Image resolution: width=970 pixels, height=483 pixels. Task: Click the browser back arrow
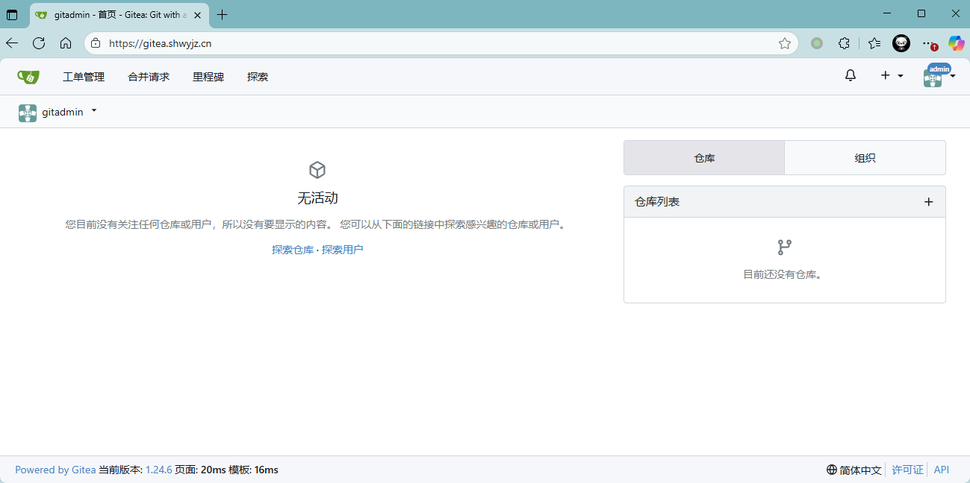coord(12,43)
